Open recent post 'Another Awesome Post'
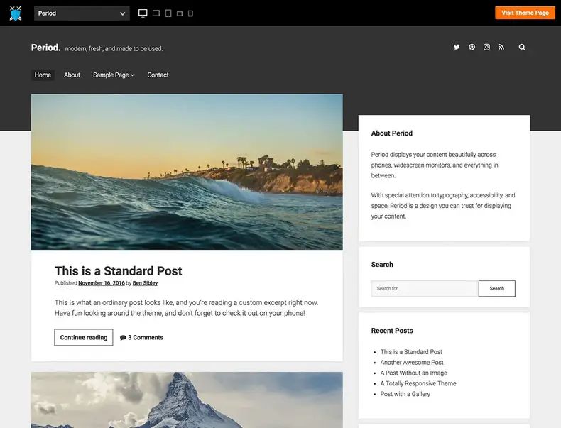 tap(412, 362)
